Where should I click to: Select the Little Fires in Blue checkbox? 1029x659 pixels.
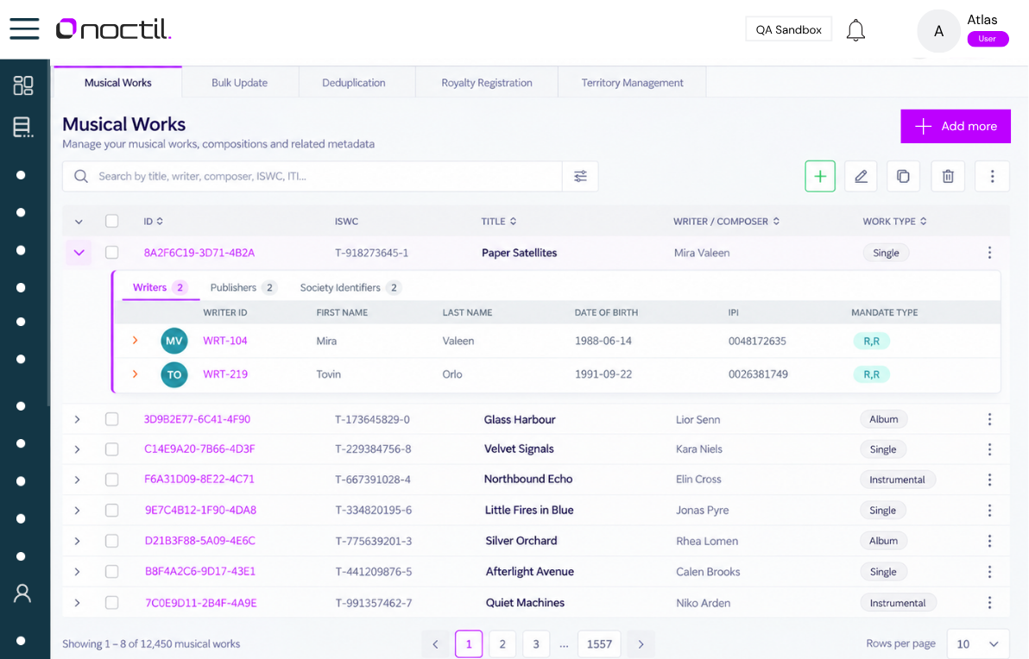pyautogui.click(x=111, y=510)
